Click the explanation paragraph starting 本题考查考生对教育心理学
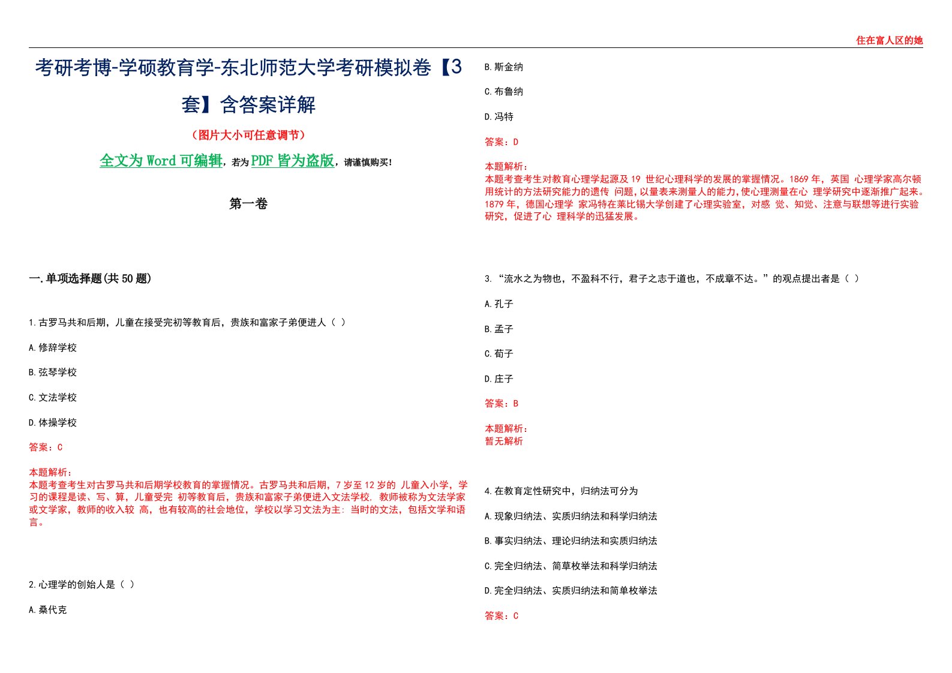The height and width of the screenshot is (673, 952). pos(704,198)
